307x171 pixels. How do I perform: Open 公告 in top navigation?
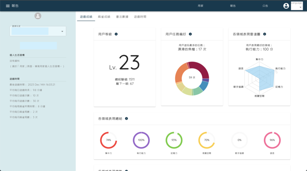pyautogui.click(x=265, y=6)
